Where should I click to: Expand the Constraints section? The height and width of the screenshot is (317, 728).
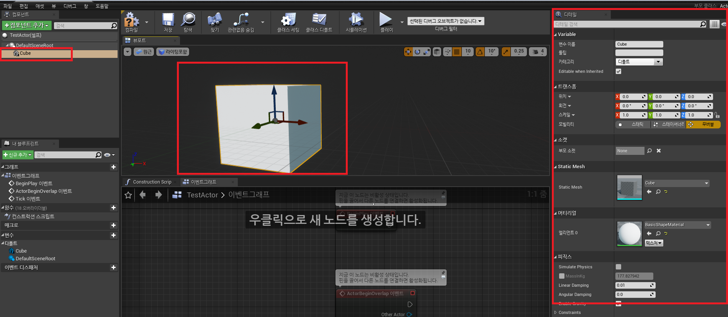555,312
